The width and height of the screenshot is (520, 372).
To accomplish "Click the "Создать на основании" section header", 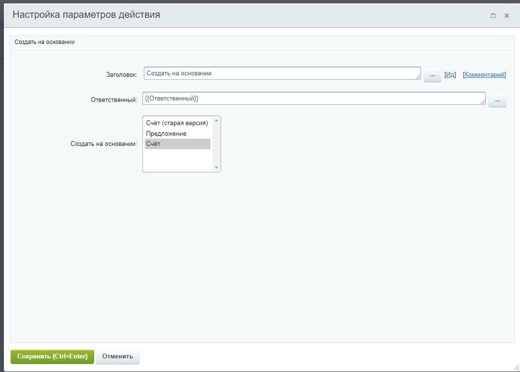I will point(44,42).
